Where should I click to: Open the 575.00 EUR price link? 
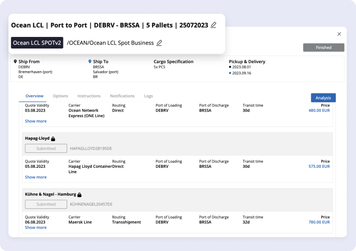pyautogui.click(x=319, y=166)
